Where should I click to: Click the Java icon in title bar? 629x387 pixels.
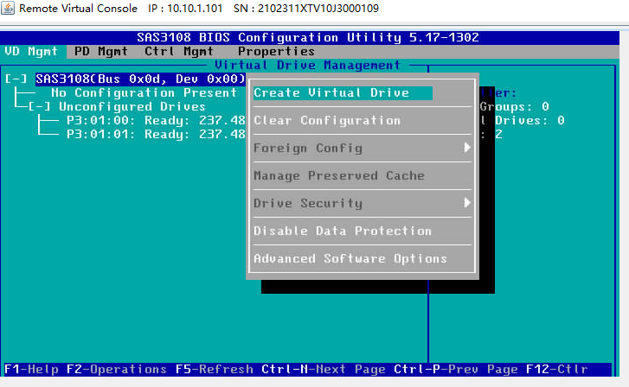[x=8, y=8]
